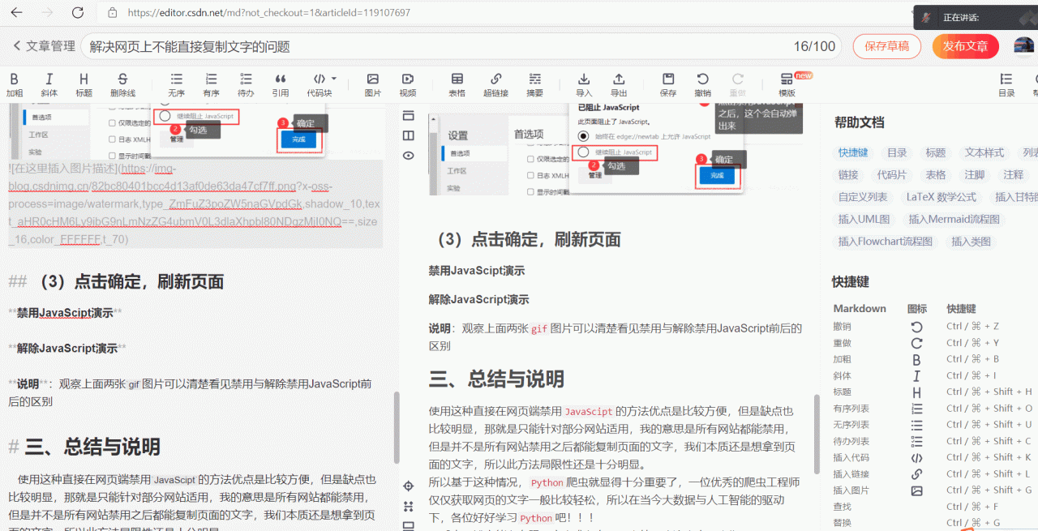1038x531 pixels.
Task: Open the user avatar in the header
Action: [1024, 46]
